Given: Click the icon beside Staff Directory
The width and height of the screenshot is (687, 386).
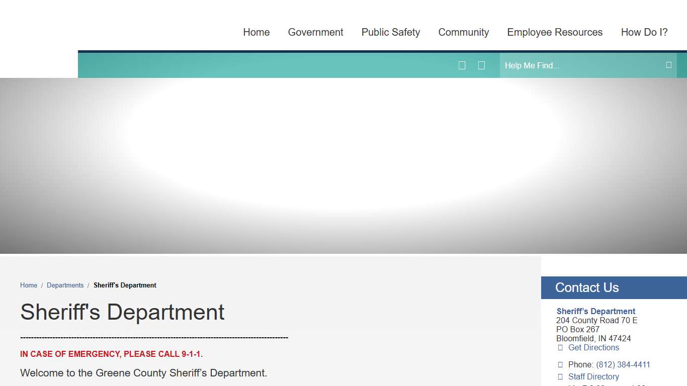Looking at the screenshot, I should point(560,377).
